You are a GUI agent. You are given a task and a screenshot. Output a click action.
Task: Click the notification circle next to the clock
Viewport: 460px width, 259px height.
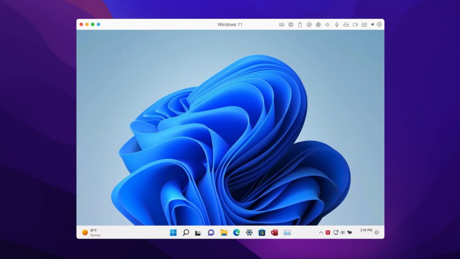376,233
